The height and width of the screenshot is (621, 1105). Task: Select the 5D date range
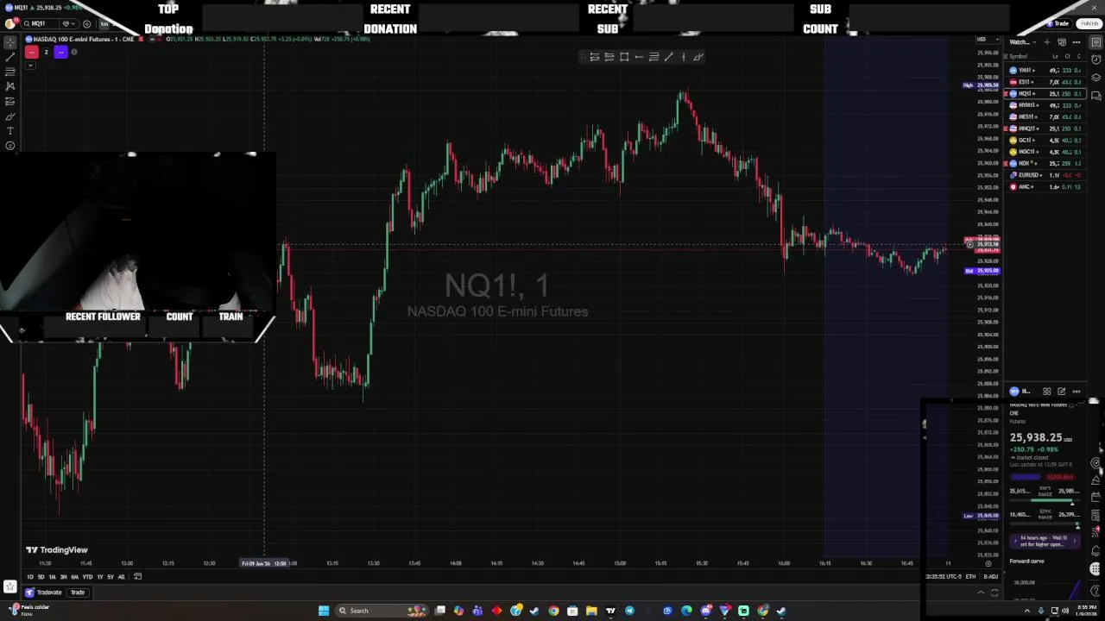click(41, 577)
